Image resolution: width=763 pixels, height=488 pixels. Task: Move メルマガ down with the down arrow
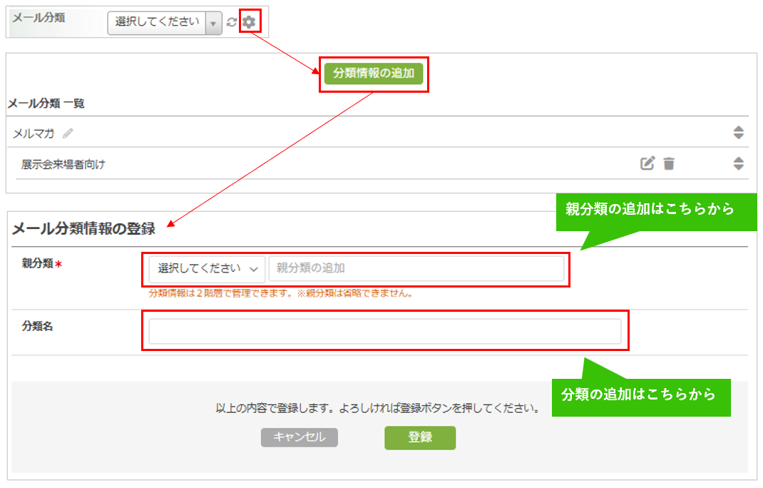pos(739,136)
